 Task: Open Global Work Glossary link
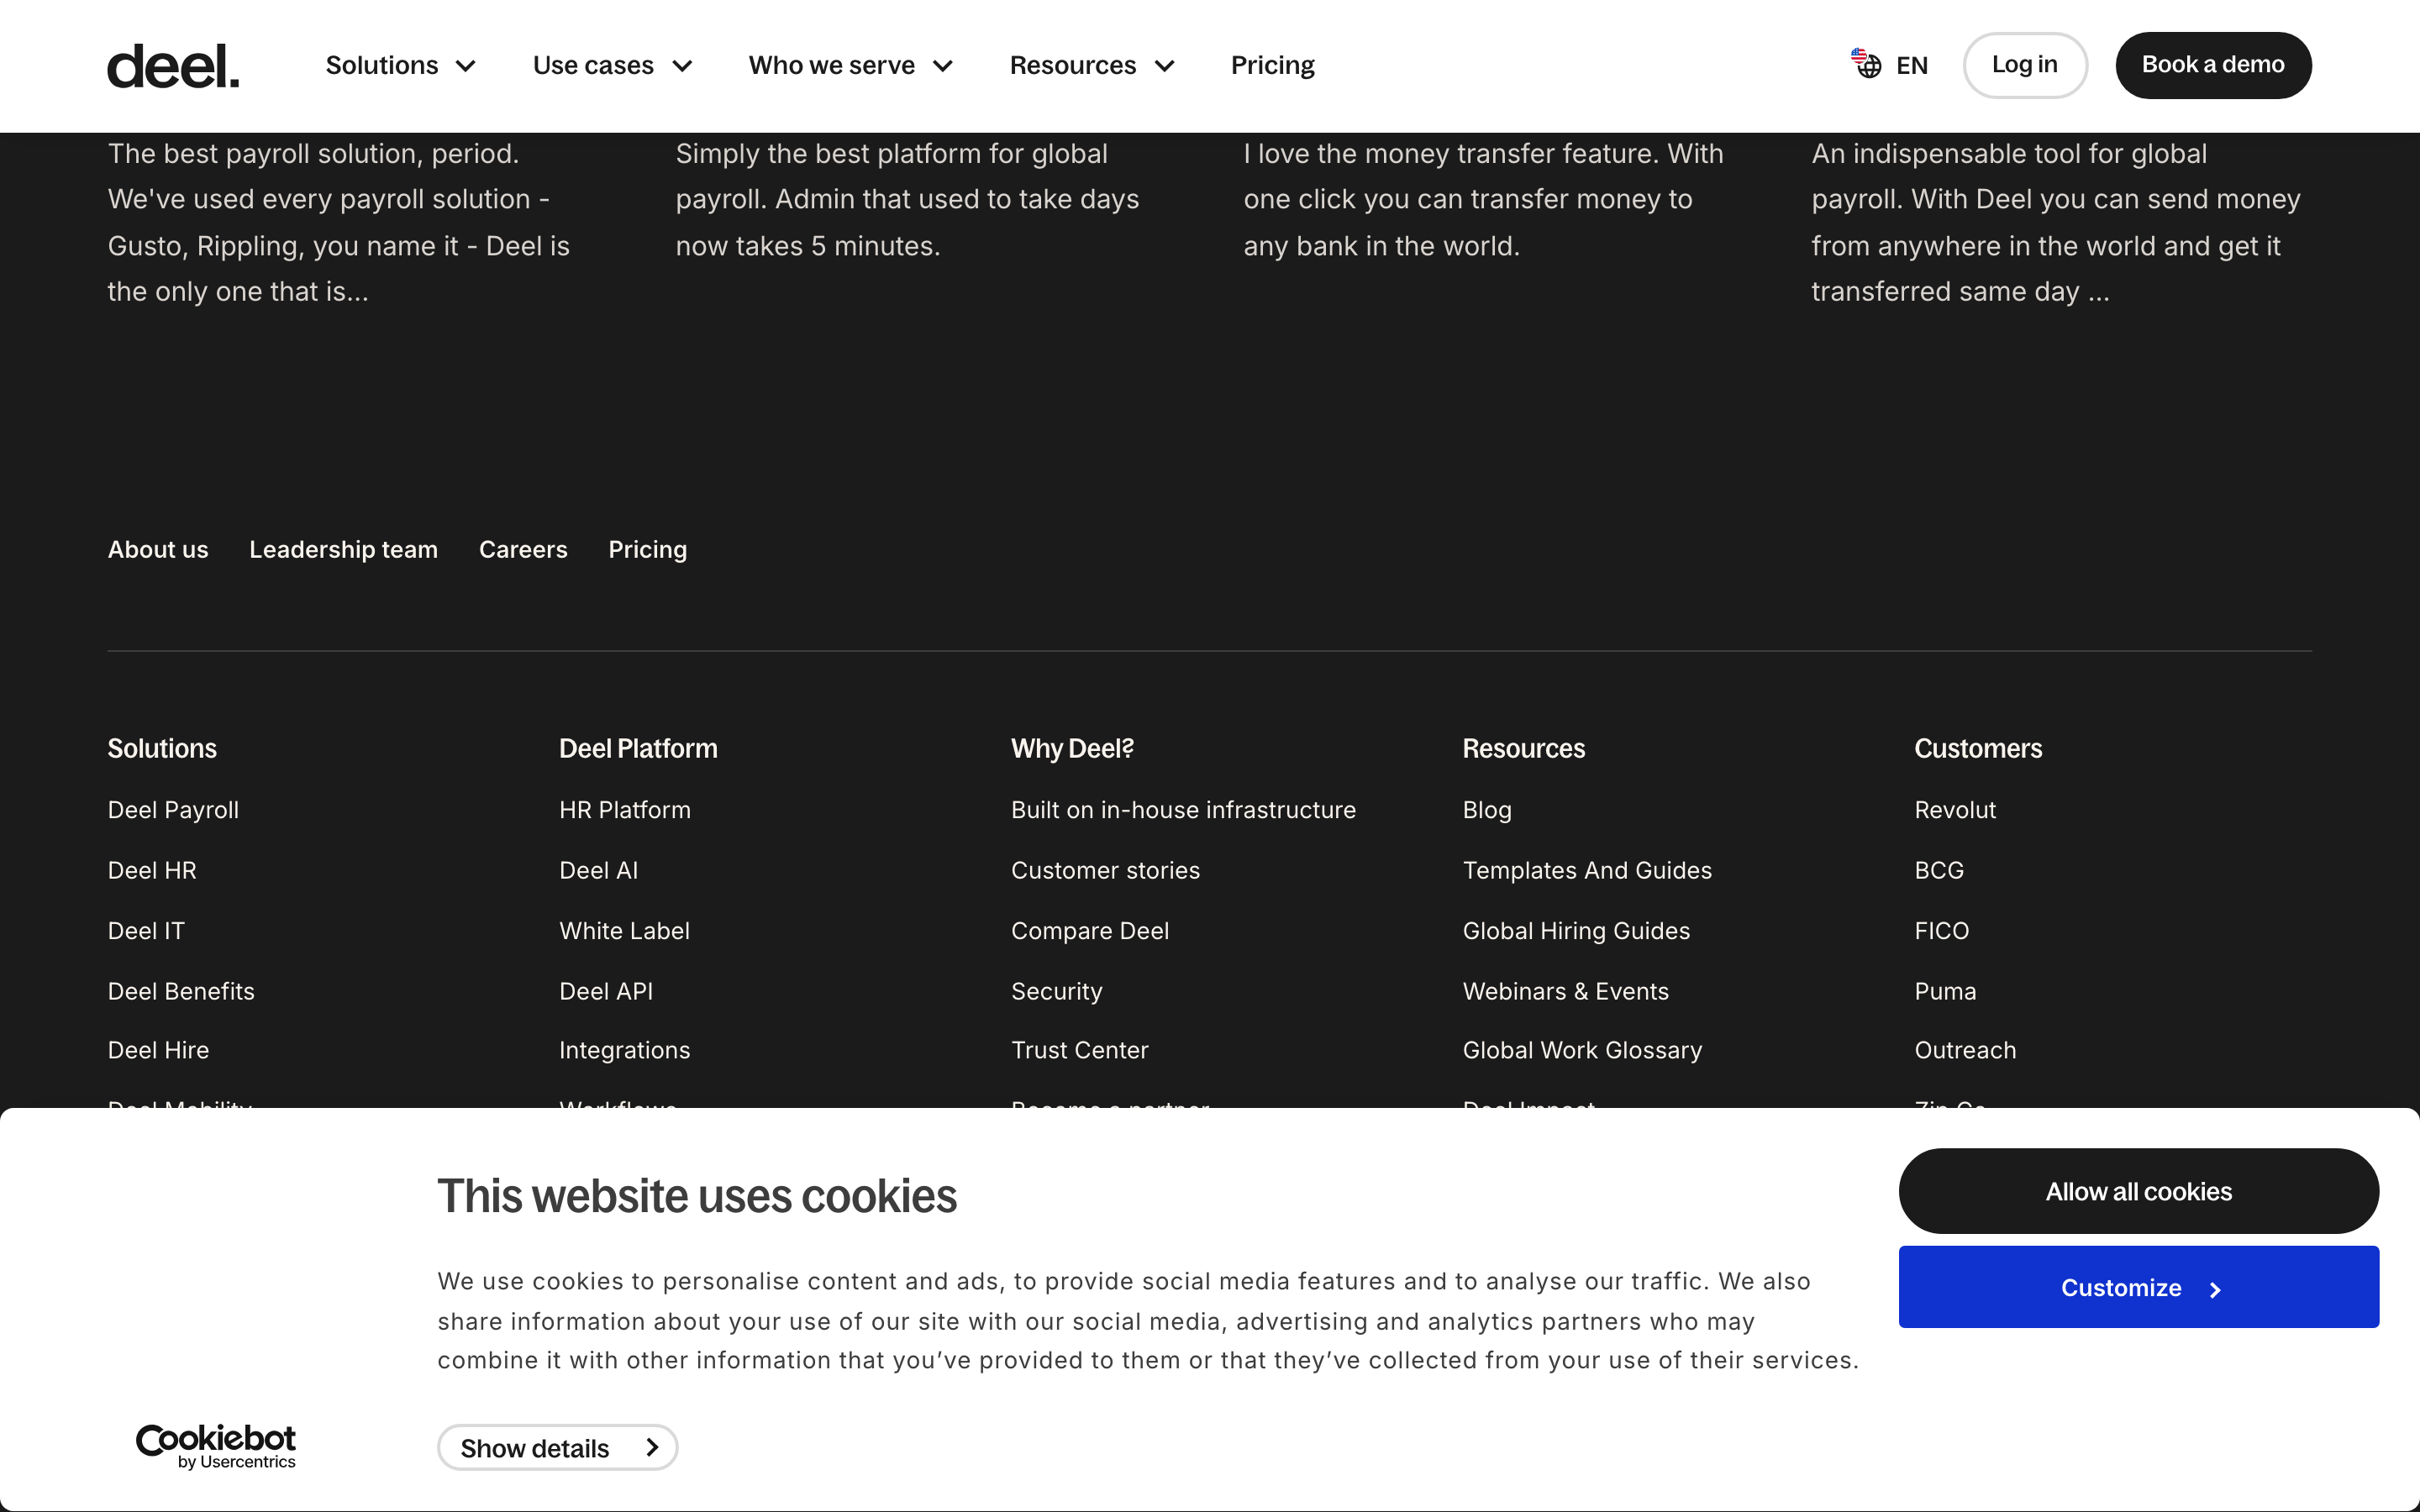coord(1582,1050)
